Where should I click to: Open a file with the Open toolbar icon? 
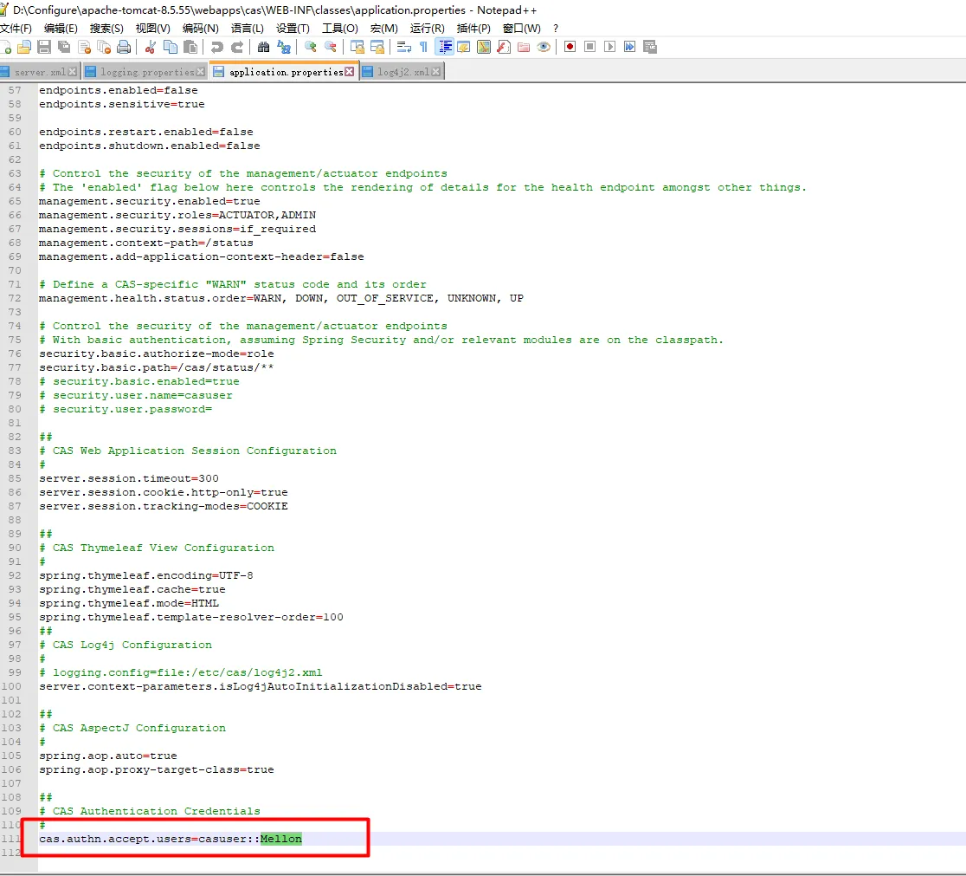pos(24,47)
